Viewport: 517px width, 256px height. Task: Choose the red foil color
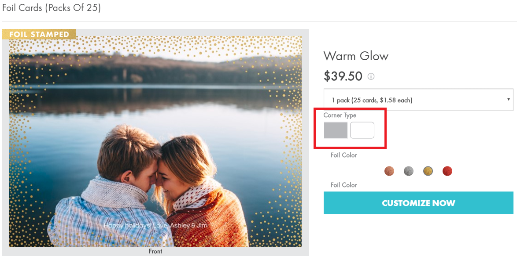[447, 171]
